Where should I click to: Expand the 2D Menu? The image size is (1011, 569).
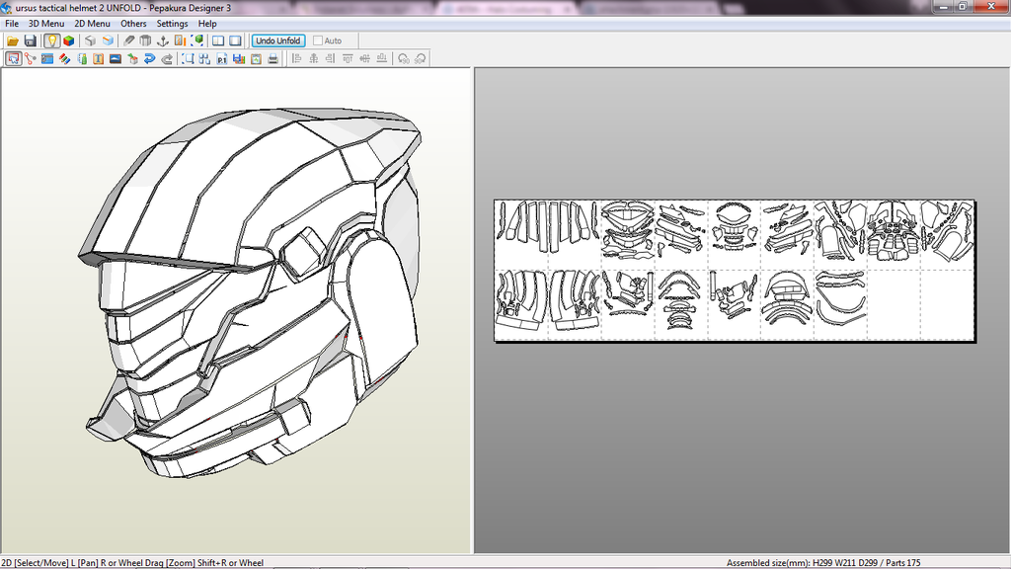(92, 24)
